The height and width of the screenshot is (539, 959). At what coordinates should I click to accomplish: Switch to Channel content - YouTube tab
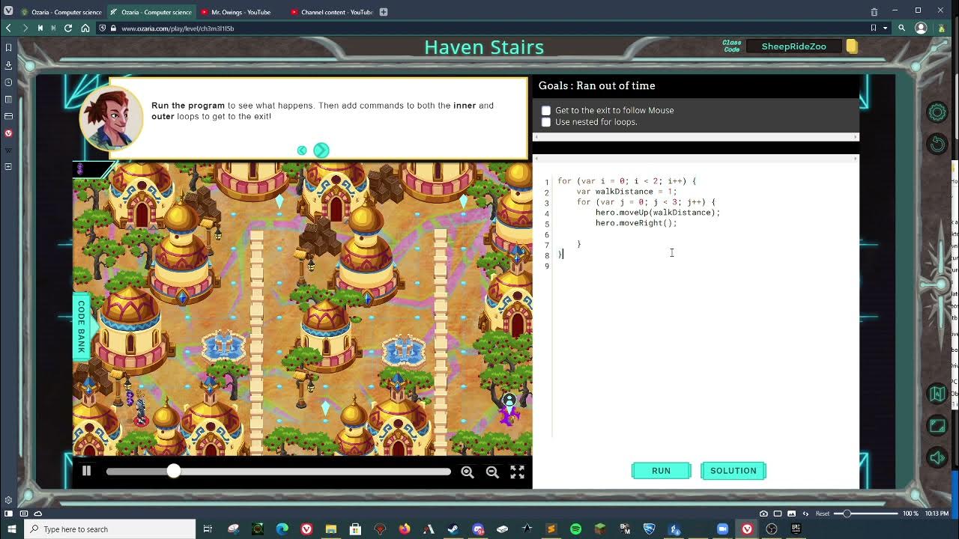(x=330, y=12)
